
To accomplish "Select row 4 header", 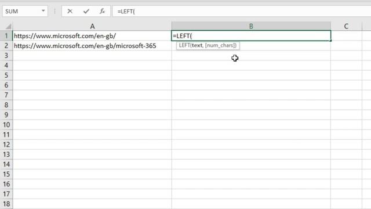I will [6, 66].
